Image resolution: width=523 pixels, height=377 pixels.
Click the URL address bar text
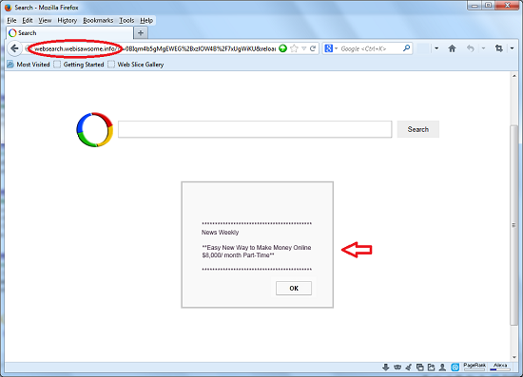coord(155,49)
